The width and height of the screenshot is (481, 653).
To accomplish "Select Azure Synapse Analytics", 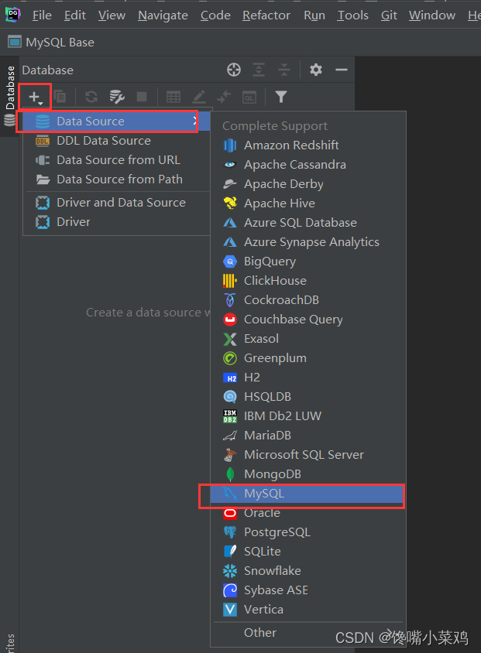I will click(x=308, y=242).
